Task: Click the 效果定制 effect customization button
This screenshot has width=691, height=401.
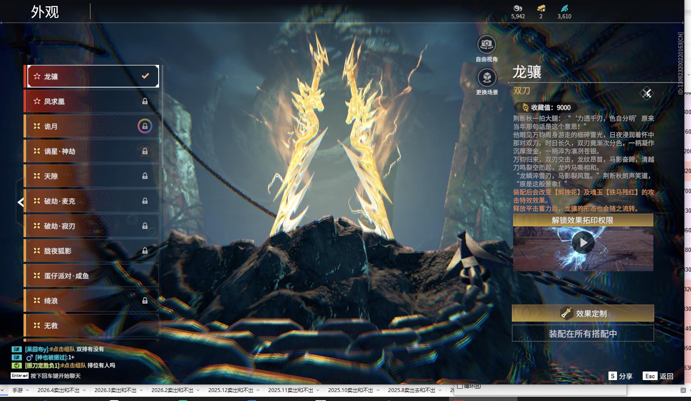Action: click(583, 313)
